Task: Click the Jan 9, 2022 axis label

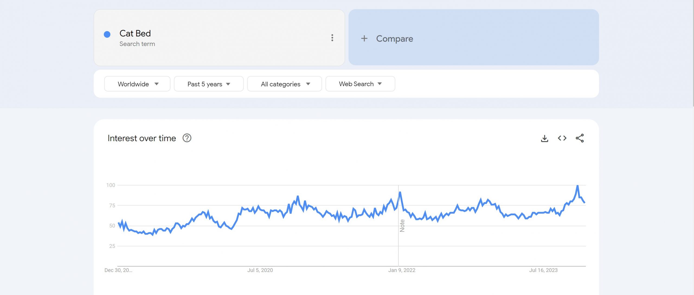Action: click(401, 270)
